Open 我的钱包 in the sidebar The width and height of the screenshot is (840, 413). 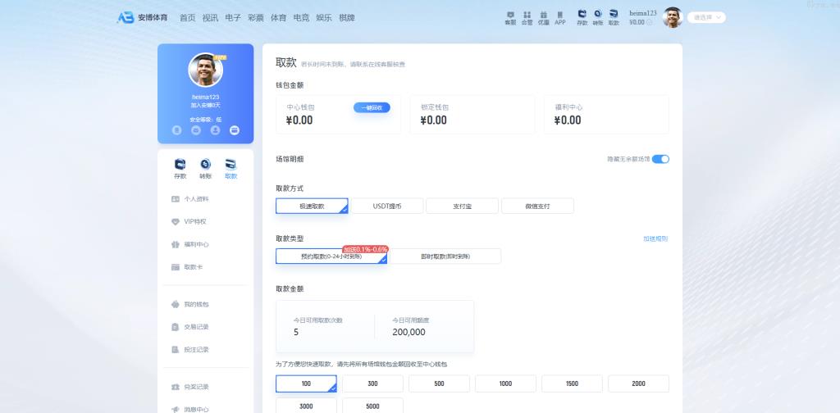197,304
